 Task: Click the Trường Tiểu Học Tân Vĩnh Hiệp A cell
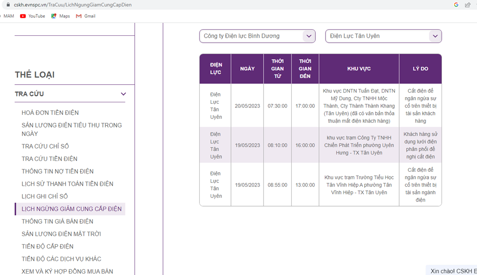pos(359,185)
